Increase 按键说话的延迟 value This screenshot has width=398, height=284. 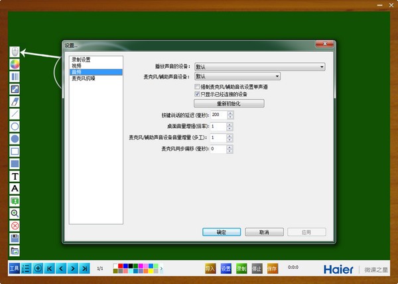tap(230, 113)
